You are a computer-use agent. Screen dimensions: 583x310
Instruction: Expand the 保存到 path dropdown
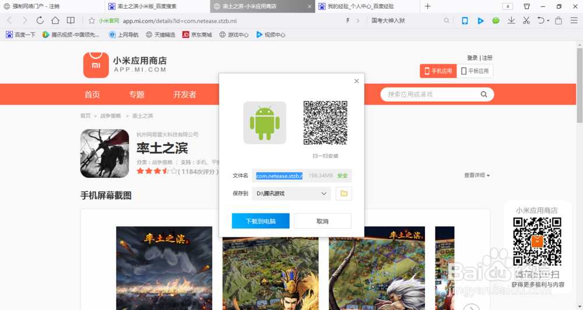pos(324,194)
